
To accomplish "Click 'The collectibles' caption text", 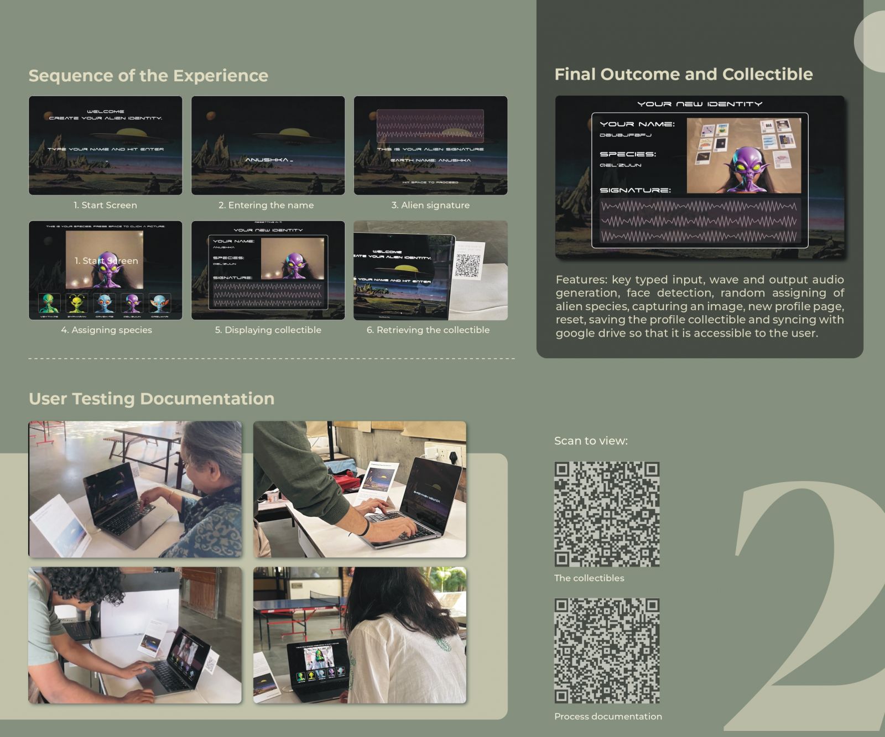I will click(x=589, y=578).
